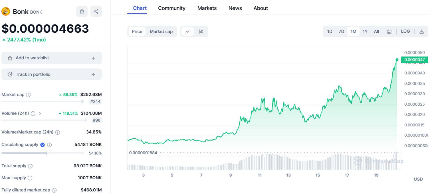Click the date label 19 on x-axis
Viewport: 430px width, 194px height.
coord(376,175)
